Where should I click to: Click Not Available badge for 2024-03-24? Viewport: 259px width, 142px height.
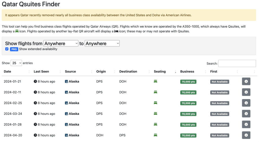coord(220,114)
